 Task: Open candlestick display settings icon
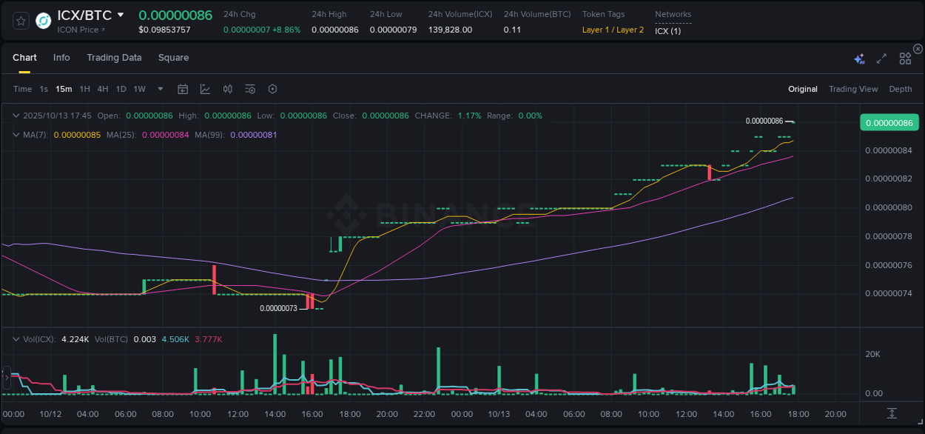click(227, 89)
